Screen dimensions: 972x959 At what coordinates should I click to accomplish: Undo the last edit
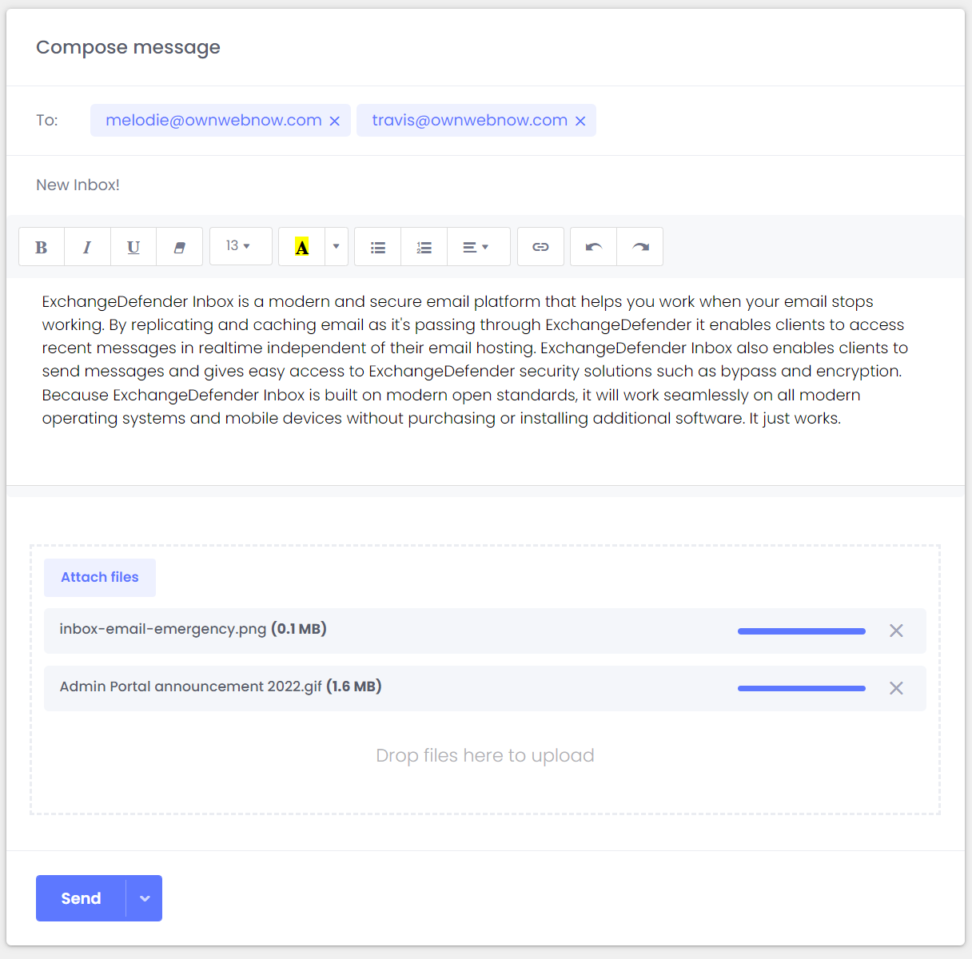pos(593,247)
